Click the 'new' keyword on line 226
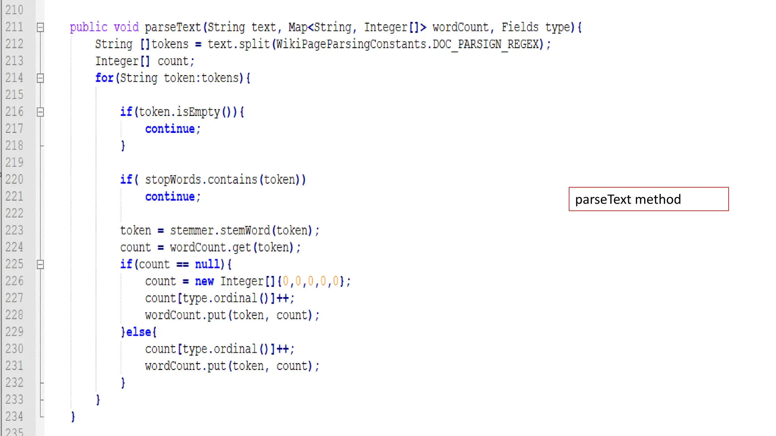This screenshot has height=436, width=776. click(204, 281)
